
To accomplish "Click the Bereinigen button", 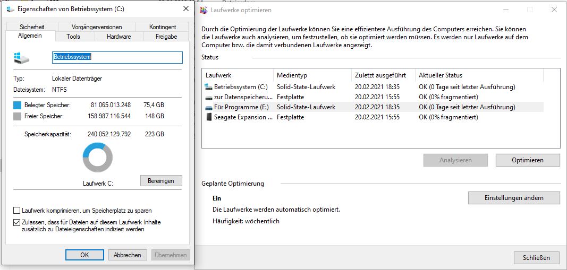I will [x=161, y=181].
